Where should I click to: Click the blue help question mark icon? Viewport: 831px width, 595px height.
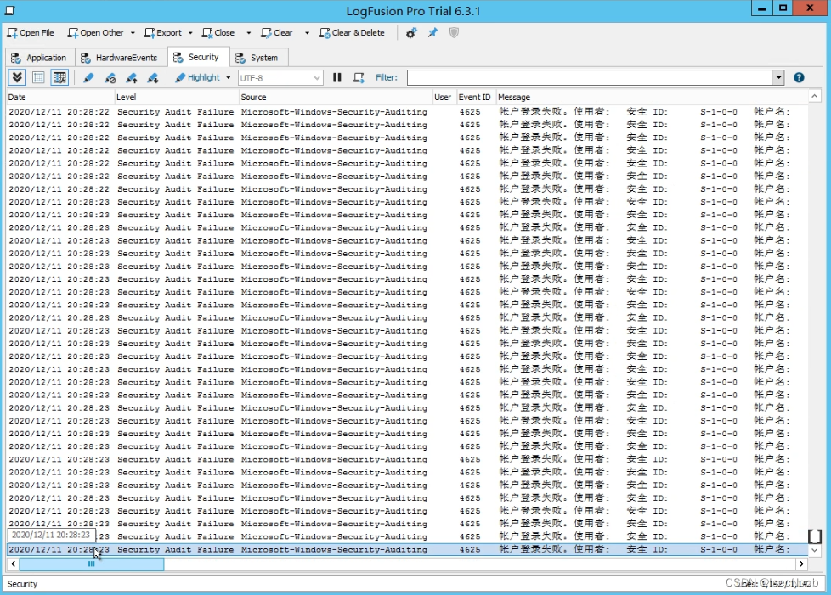point(799,78)
